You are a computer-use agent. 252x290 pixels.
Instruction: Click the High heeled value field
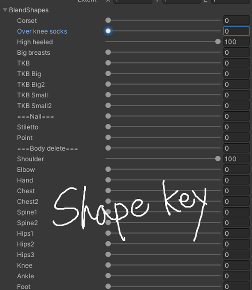[237, 42]
